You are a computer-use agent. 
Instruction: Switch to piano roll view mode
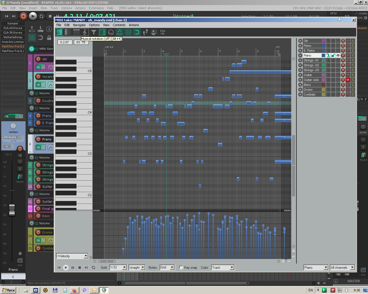pos(59,32)
